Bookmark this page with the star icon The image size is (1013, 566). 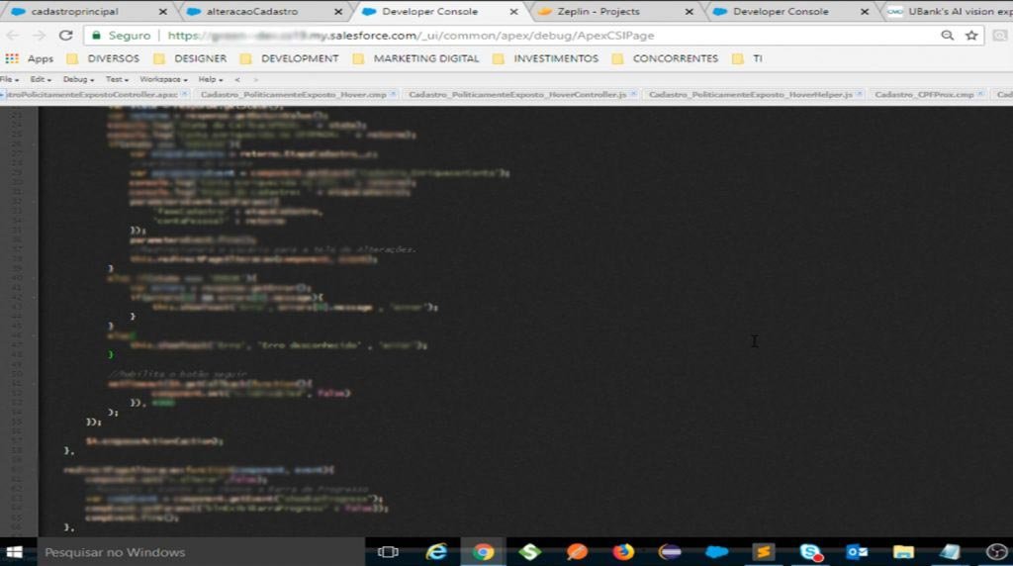pyautogui.click(x=971, y=36)
